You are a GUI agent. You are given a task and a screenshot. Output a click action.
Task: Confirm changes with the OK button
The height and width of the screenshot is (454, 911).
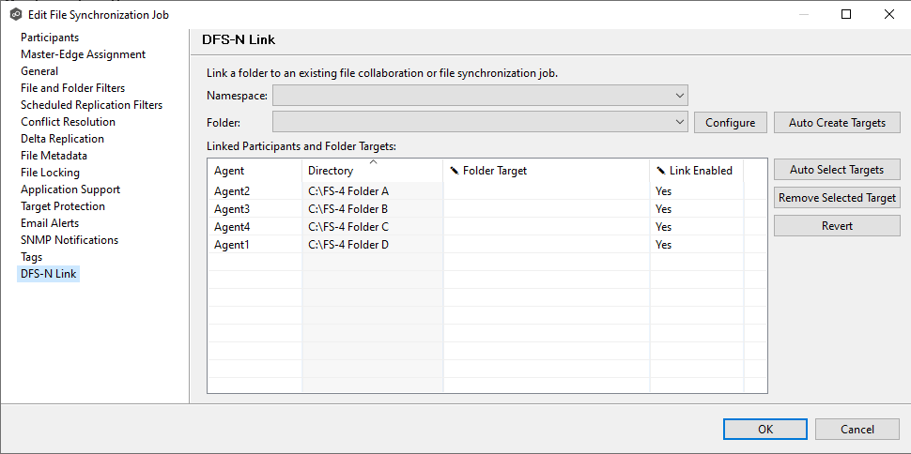coord(764,429)
